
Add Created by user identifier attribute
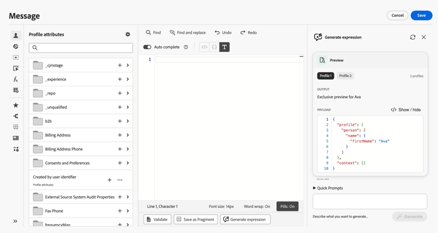pyautogui.click(x=110, y=180)
